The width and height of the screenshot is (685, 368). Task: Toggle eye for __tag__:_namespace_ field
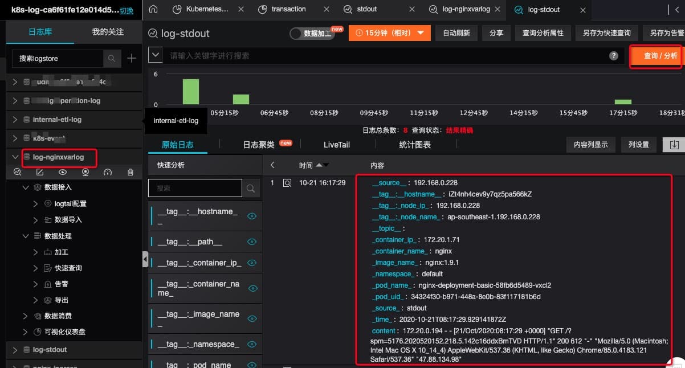[x=252, y=344]
